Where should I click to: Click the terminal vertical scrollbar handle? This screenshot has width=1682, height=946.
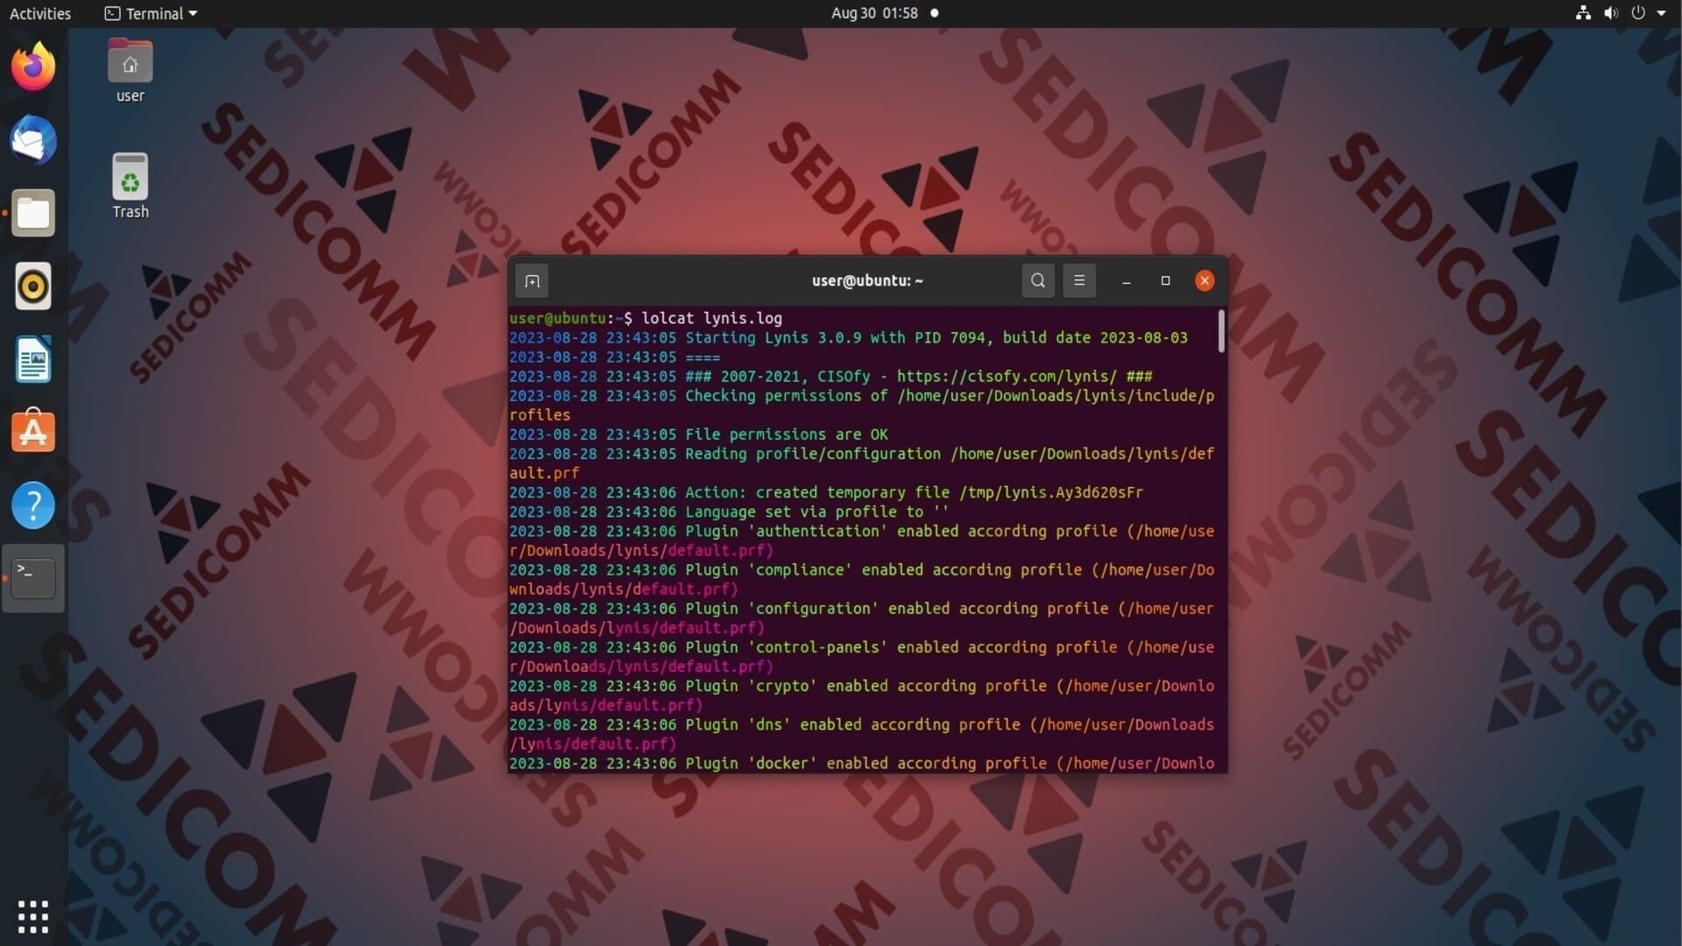[1221, 331]
